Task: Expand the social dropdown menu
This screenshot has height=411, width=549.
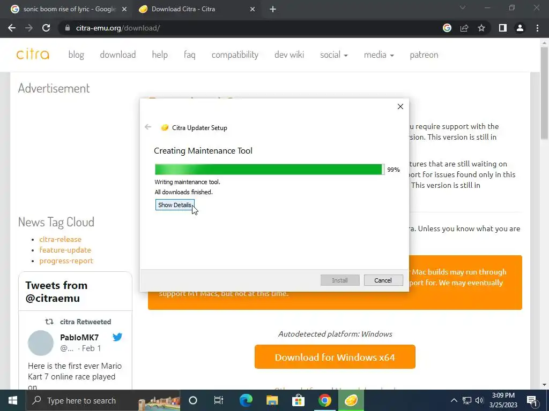Action: (333, 55)
